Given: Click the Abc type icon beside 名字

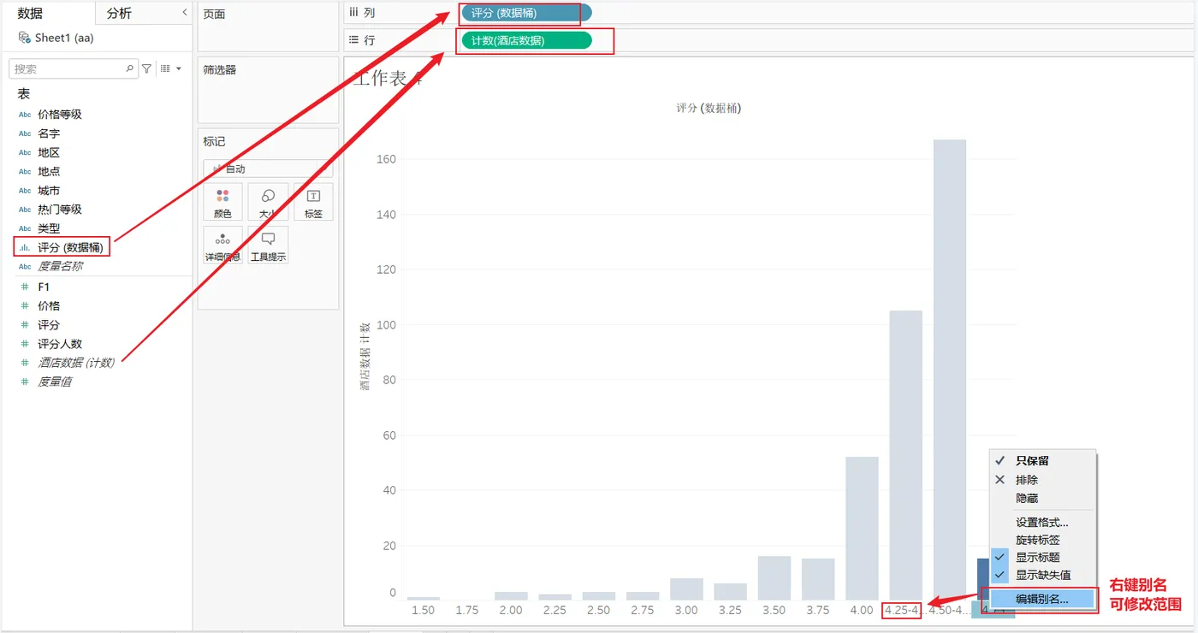Looking at the screenshot, I should pyautogui.click(x=25, y=133).
